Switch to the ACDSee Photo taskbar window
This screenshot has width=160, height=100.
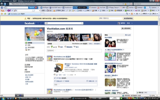(44, 98)
